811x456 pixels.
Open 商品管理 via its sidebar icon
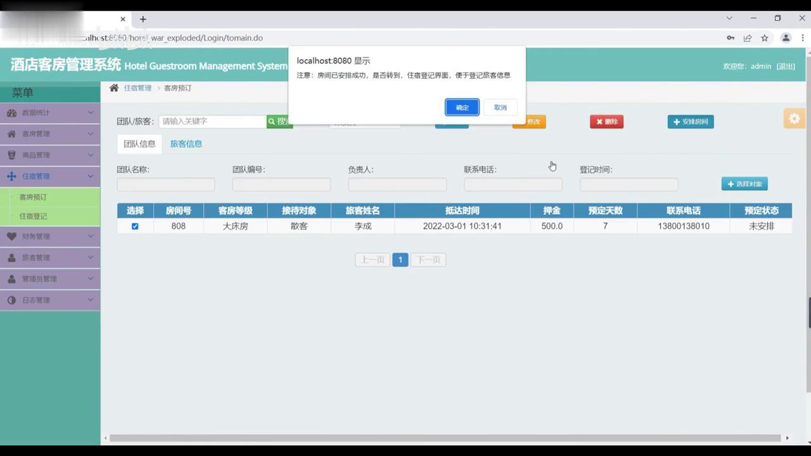(11, 155)
